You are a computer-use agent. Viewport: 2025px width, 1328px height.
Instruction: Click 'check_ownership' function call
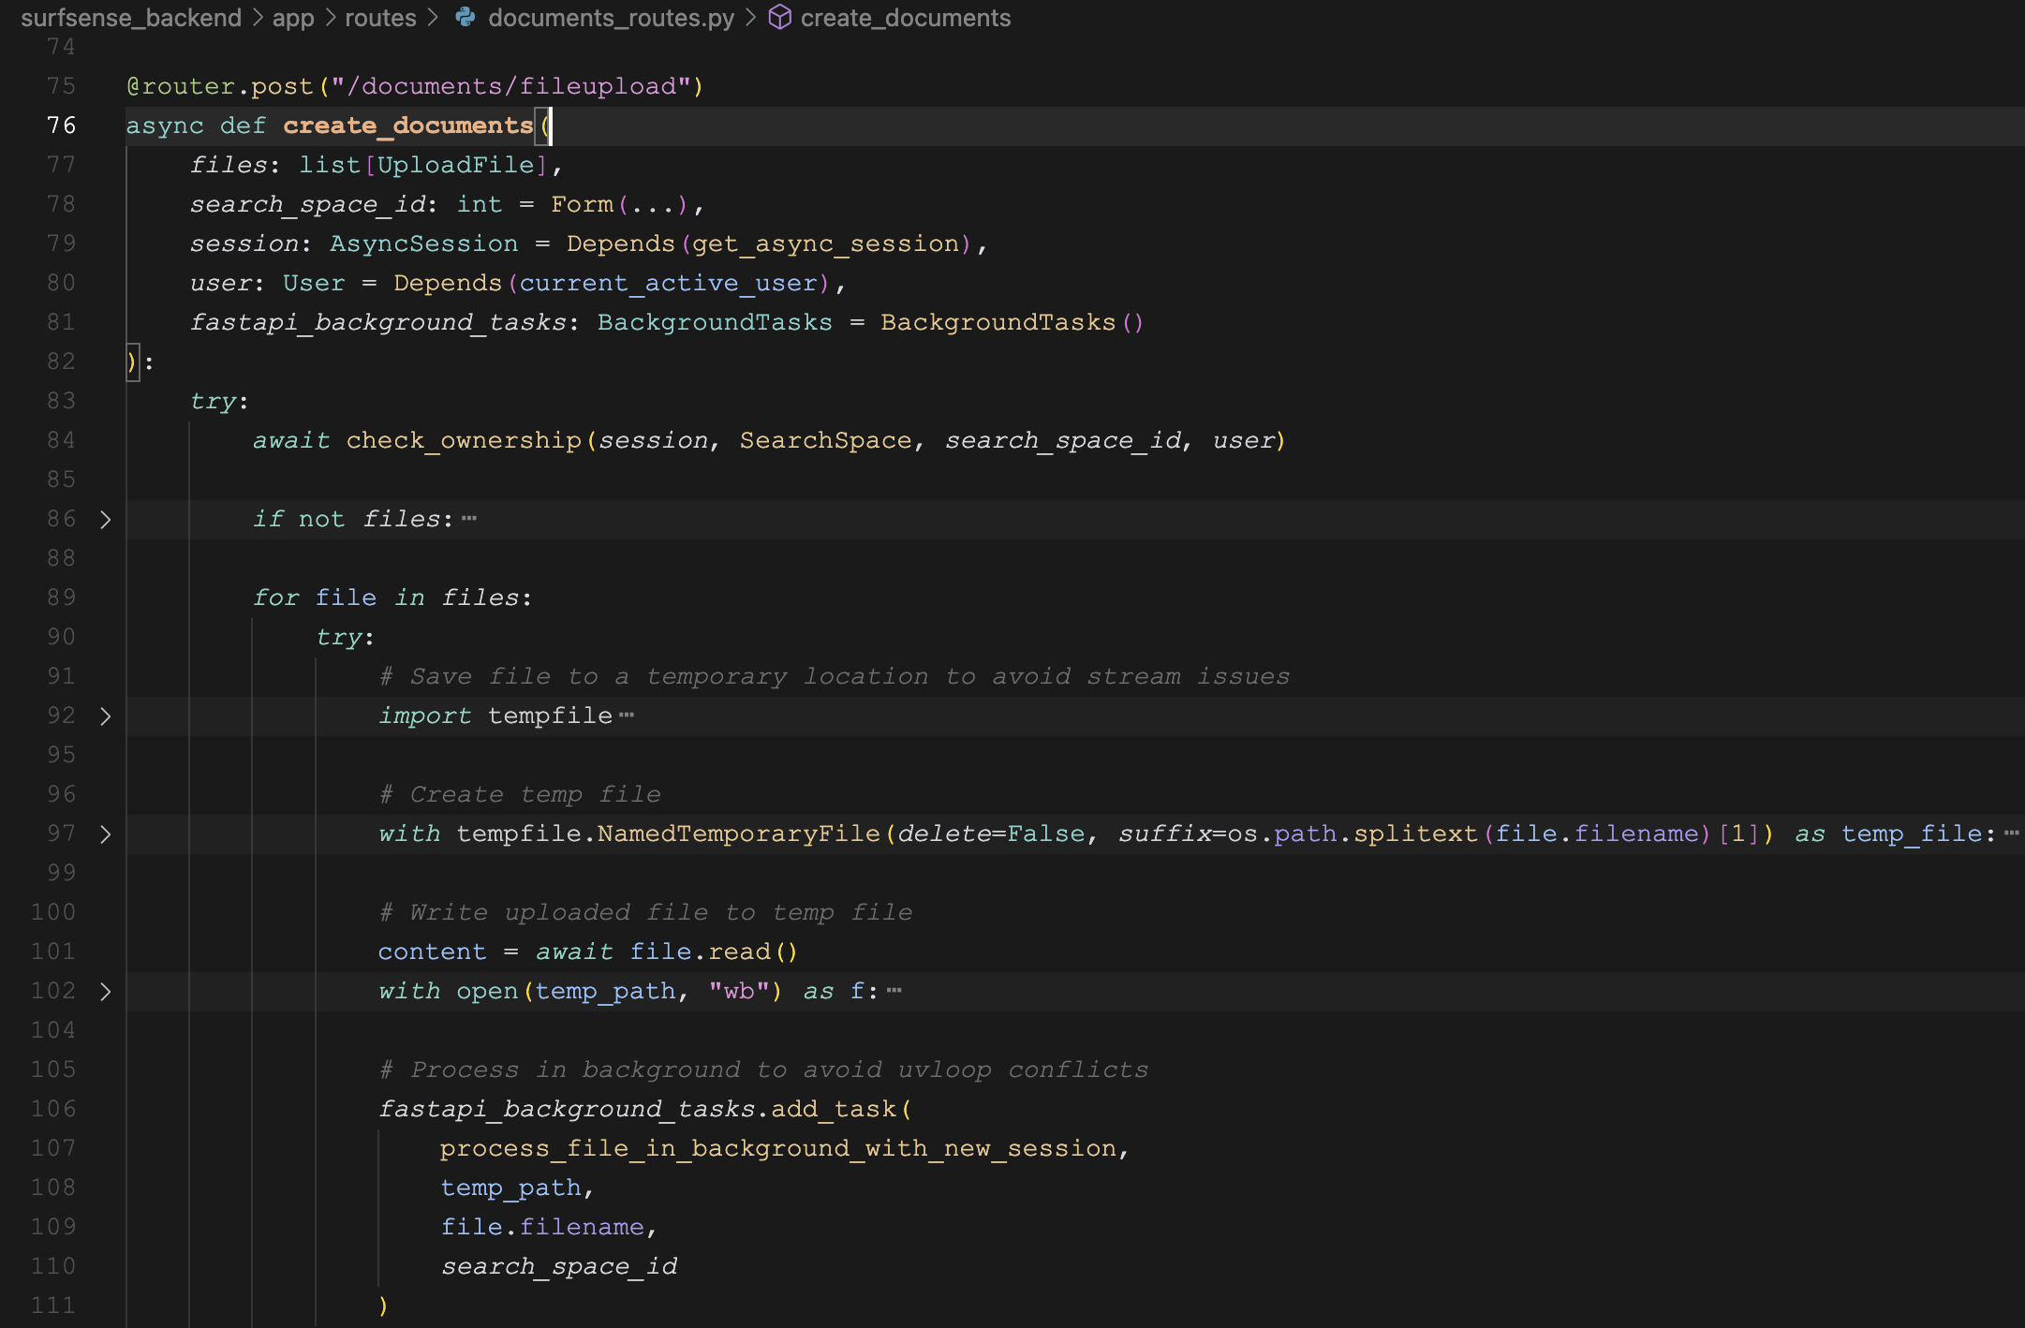464,440
